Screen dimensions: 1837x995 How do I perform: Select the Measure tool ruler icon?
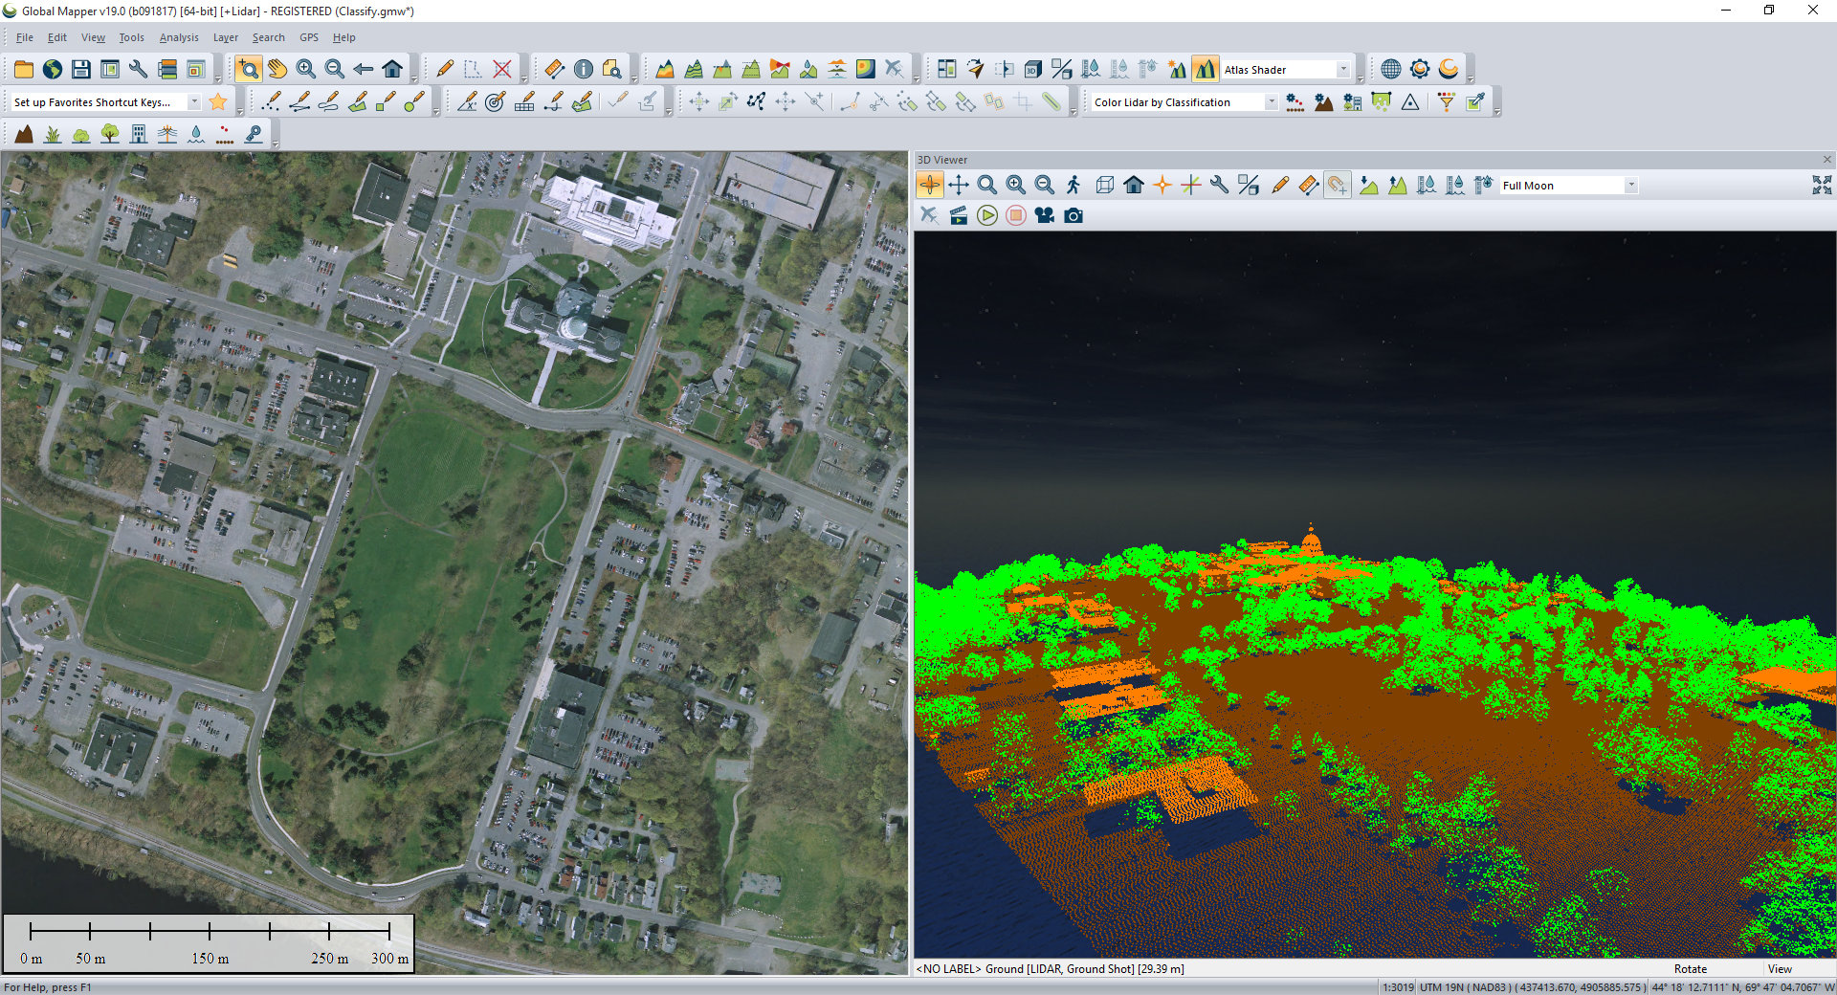tap(554, 69)
